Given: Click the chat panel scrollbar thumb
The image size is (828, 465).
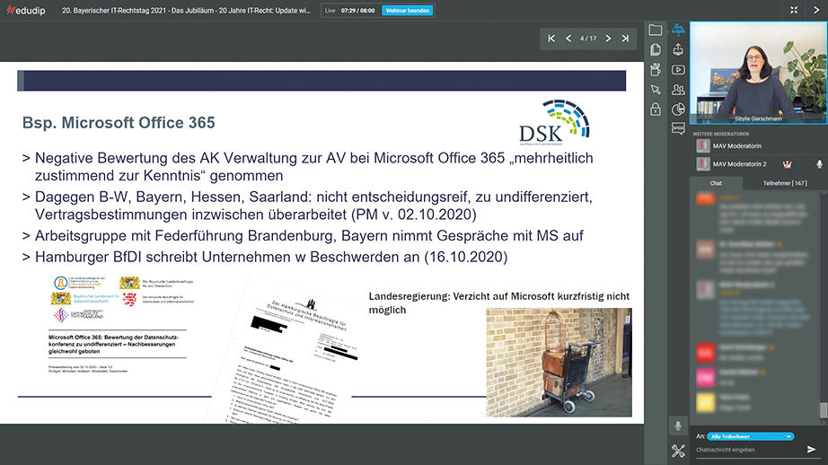Looking at the screenshot, I should (x=823, y=410).
